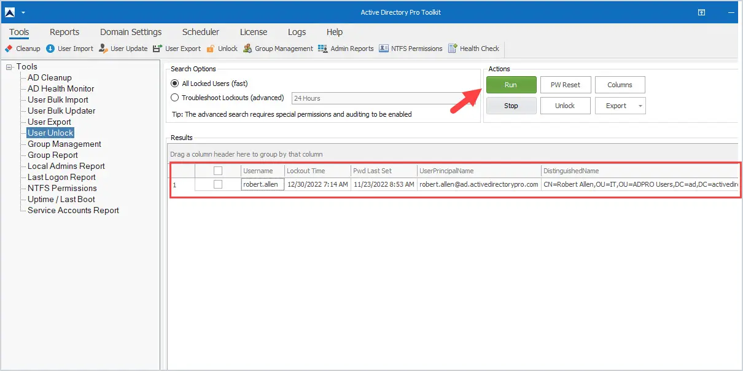
Task: Click the Unlock action button
Action: (x=565, y=106)
